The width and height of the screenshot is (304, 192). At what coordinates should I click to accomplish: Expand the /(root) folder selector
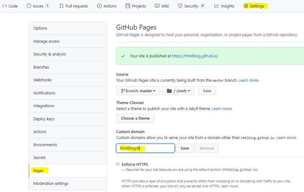coord(179,90)
